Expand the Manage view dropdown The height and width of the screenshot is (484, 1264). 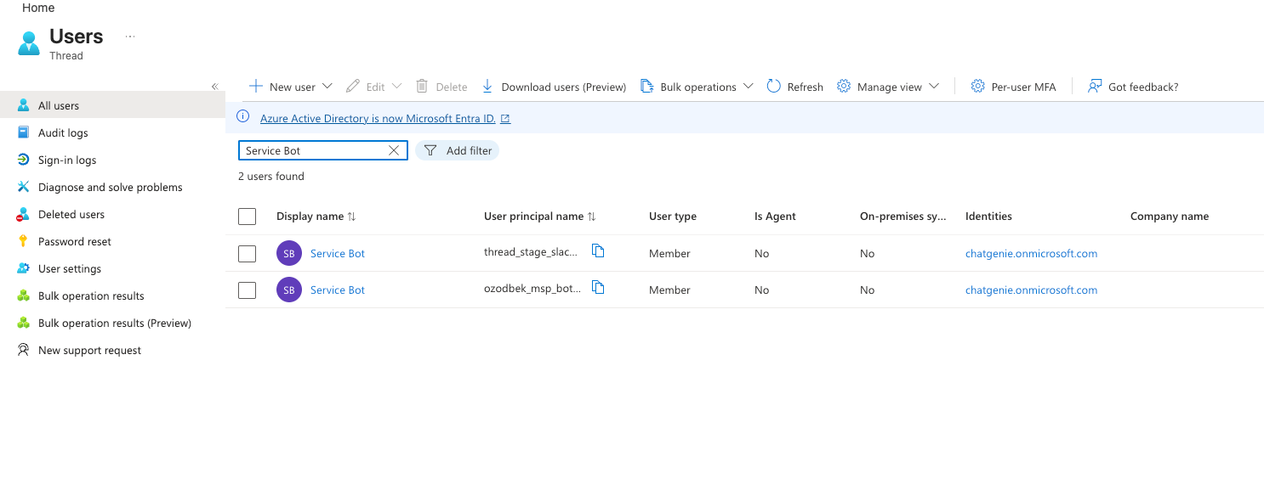(x=934, y=87)
